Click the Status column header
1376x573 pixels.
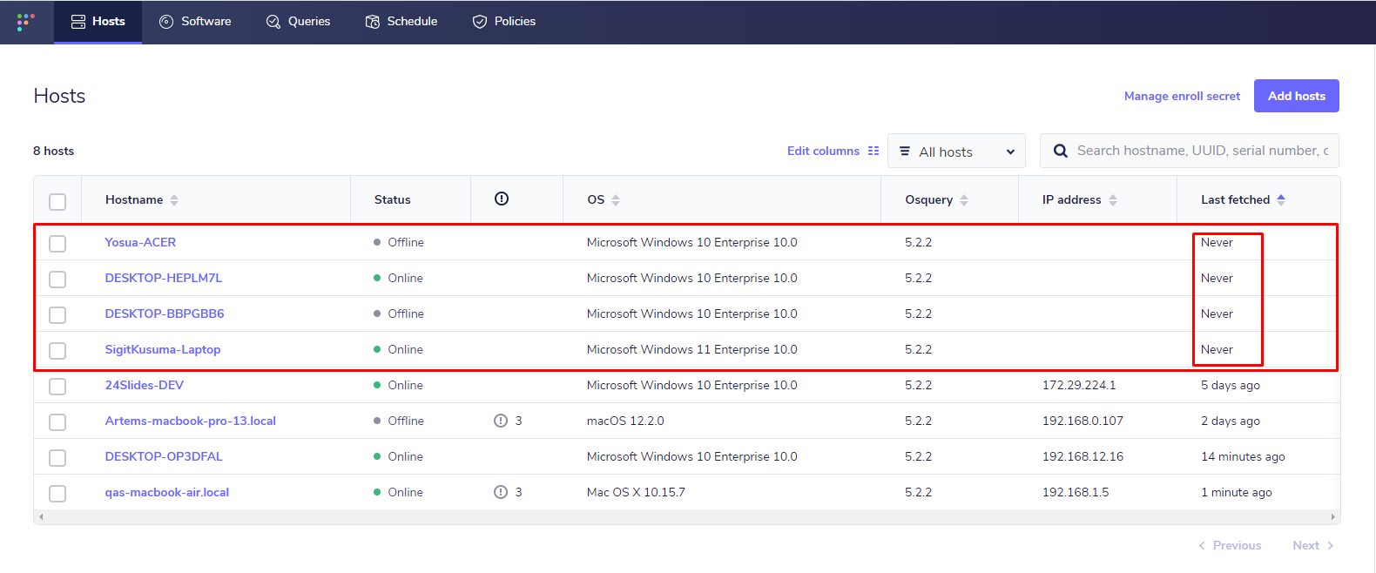tap(392, 199)
